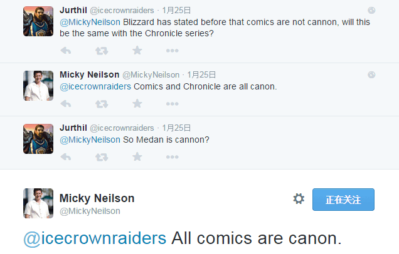The image size is (399, 254).
Task: Retweet Jurthil's tweet about comics not canon
Action: point(101,51)
